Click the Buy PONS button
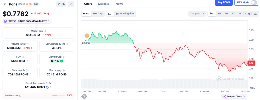 point(224,2)
